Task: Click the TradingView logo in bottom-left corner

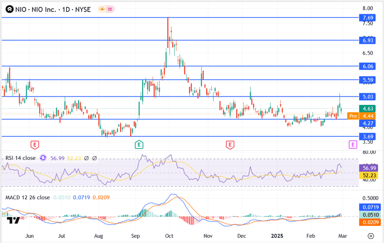Action: (x=14, y=220)
